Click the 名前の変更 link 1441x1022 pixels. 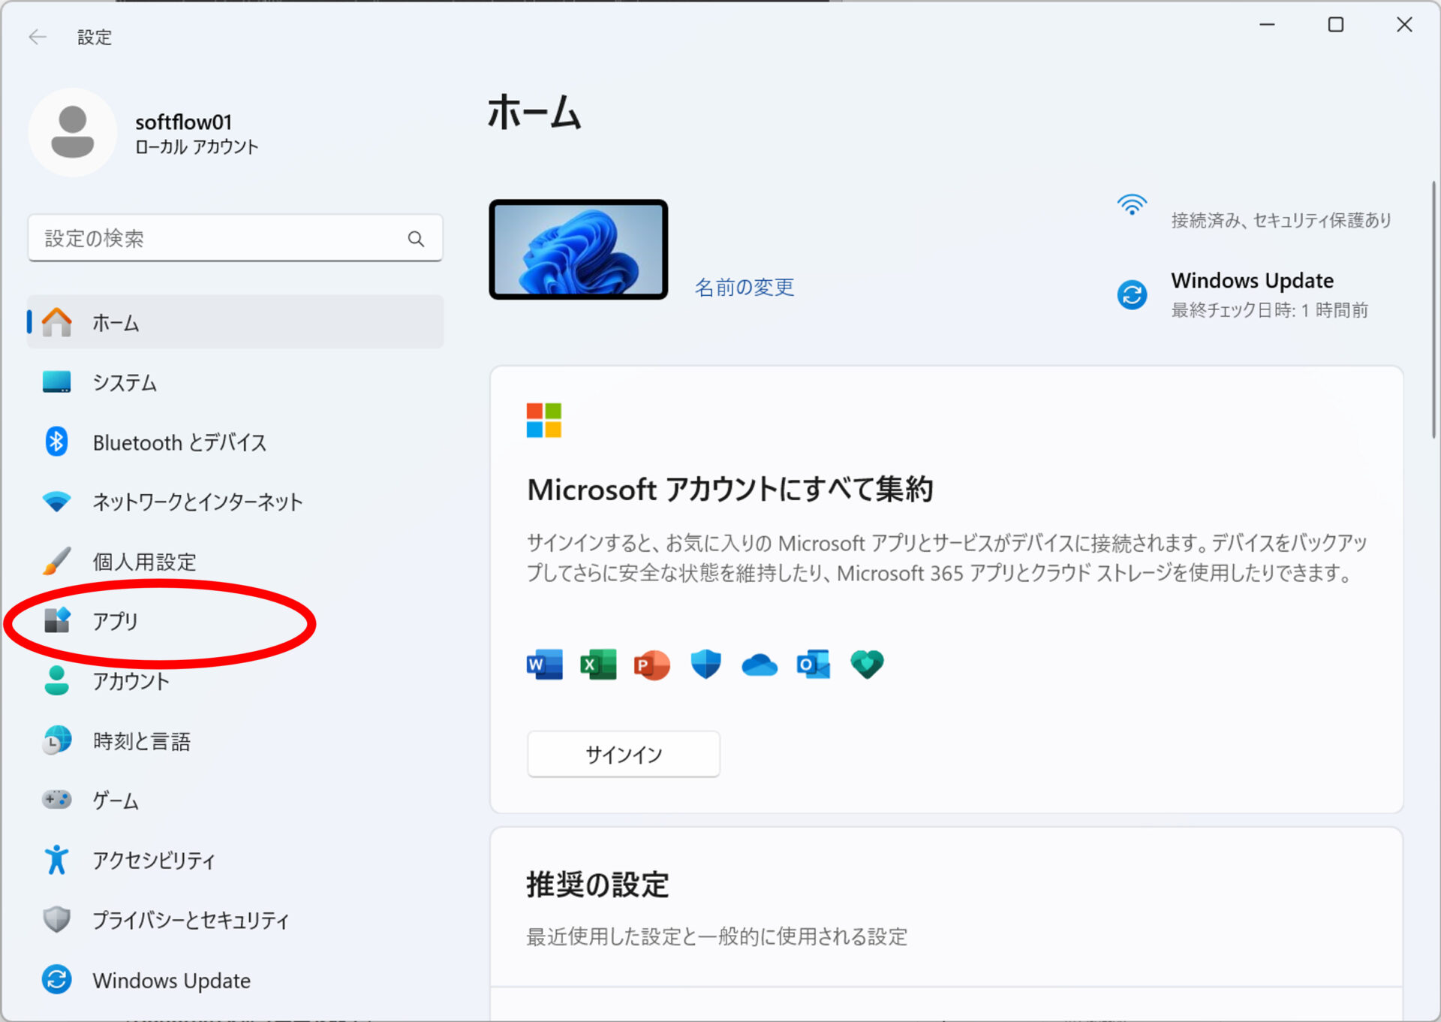pos(744,287)
